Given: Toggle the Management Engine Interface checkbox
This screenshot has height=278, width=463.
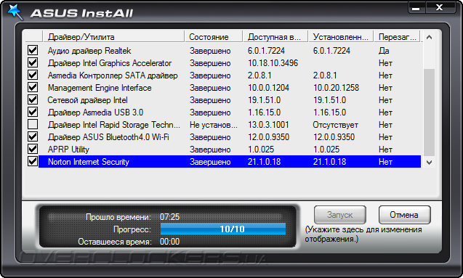Looking at the screenshot, I should coord(33,87).
